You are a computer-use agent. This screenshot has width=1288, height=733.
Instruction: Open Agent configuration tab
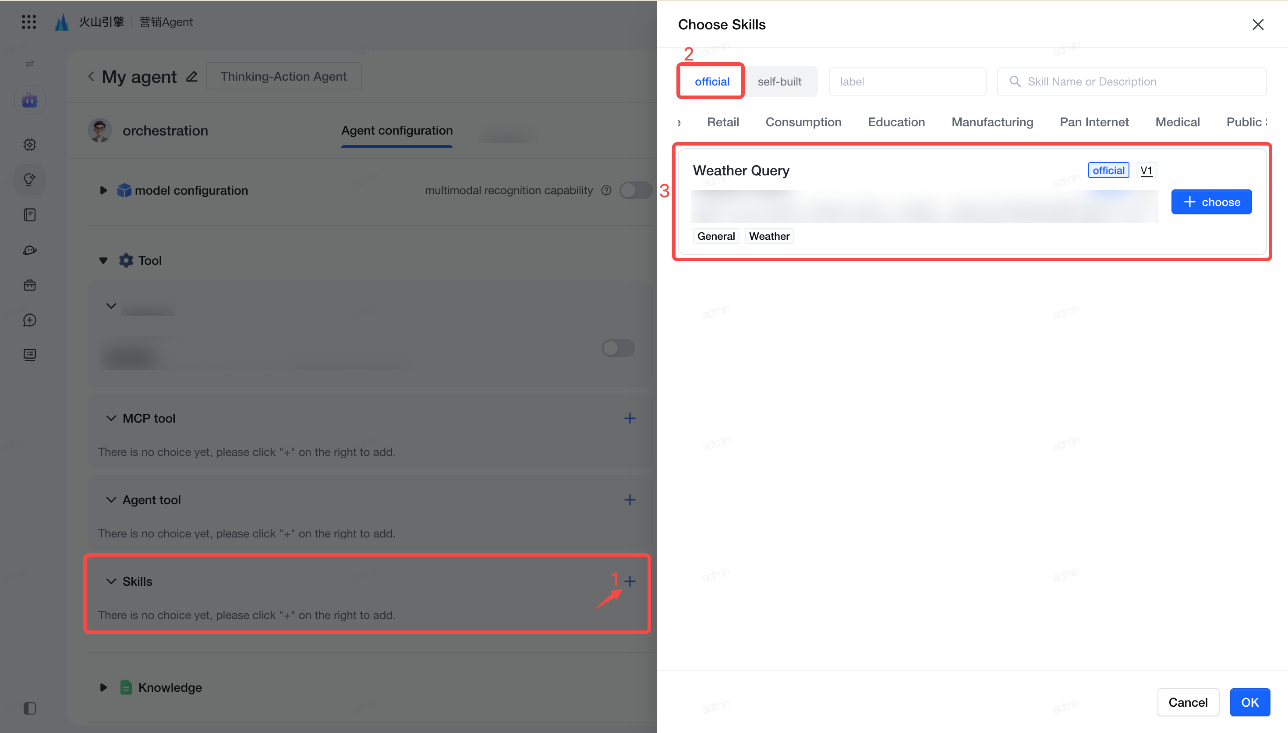tap(397, 130)
